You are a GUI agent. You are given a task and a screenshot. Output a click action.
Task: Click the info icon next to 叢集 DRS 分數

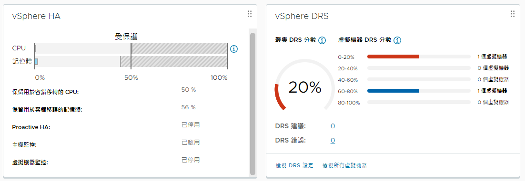322,40
